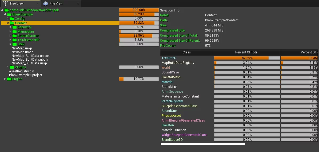The width and height of the screenshot is (319, 152).
Task: Expand the UMG folder arrow
Action: click(10, 44)
